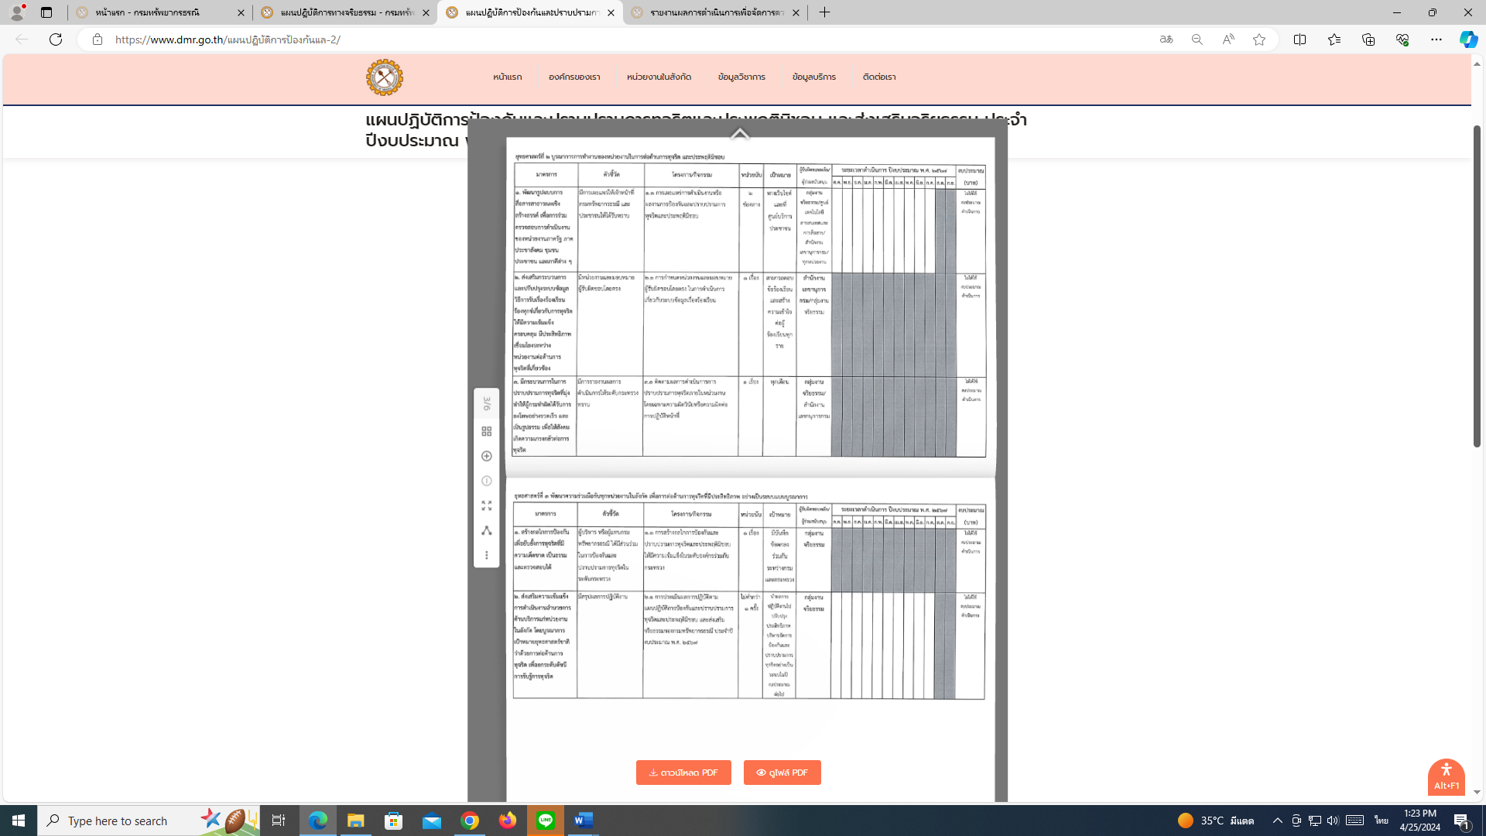Open the หน่วยงานในสังกัด menu
1486x836 pixels.
659,77
